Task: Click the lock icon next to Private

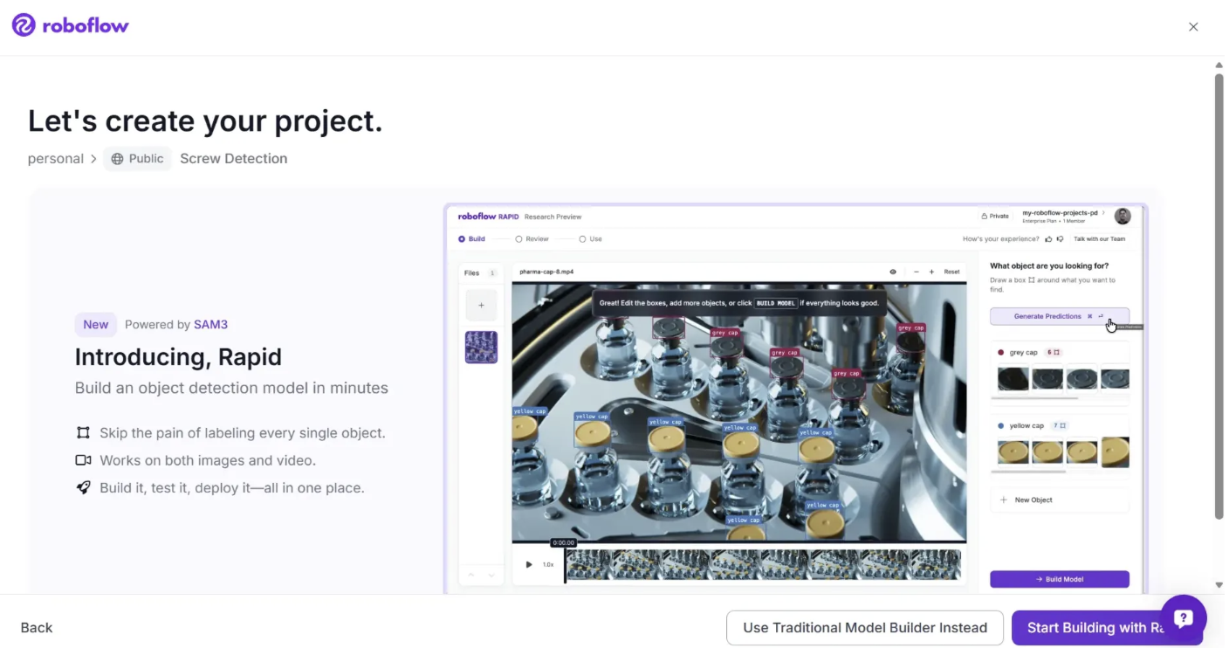Action: [985, 216]
